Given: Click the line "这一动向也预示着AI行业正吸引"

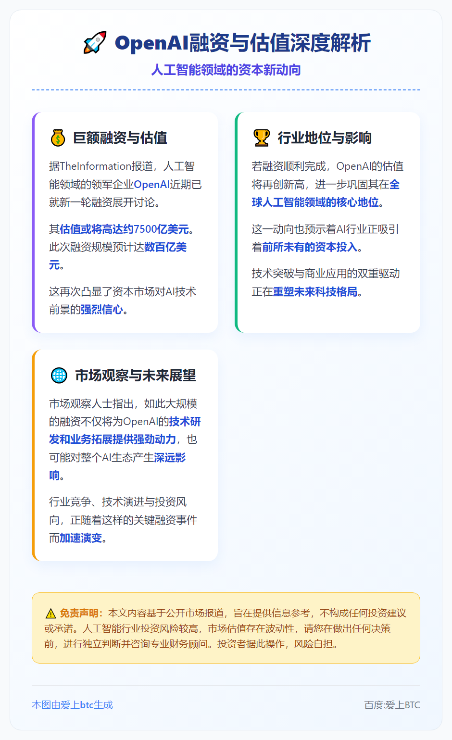Looking at the screenshot, I should (326, 229).
